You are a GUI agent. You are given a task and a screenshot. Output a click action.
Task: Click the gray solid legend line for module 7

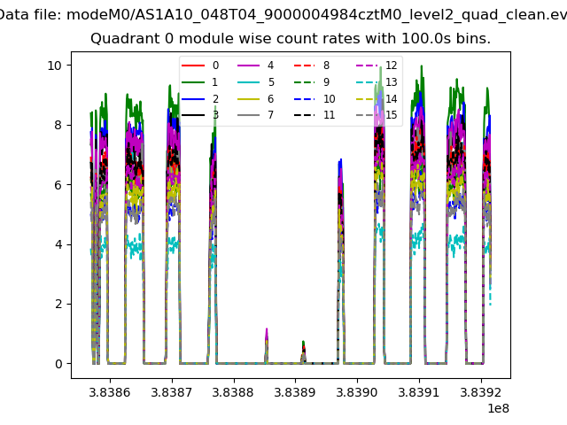[249, 115]
